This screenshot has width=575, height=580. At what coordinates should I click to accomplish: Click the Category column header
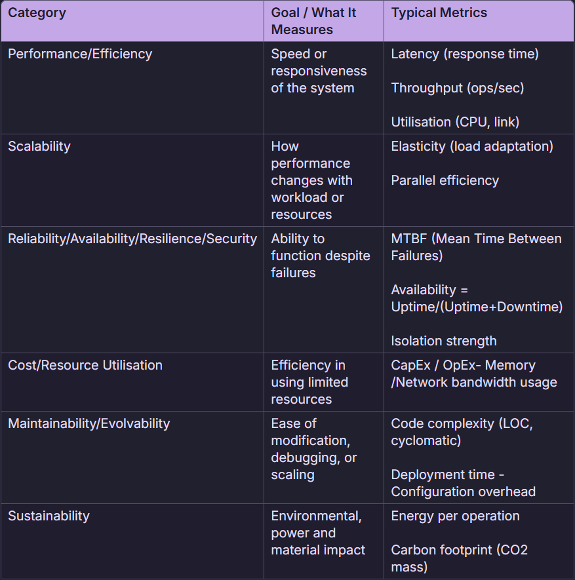[37, 12]
